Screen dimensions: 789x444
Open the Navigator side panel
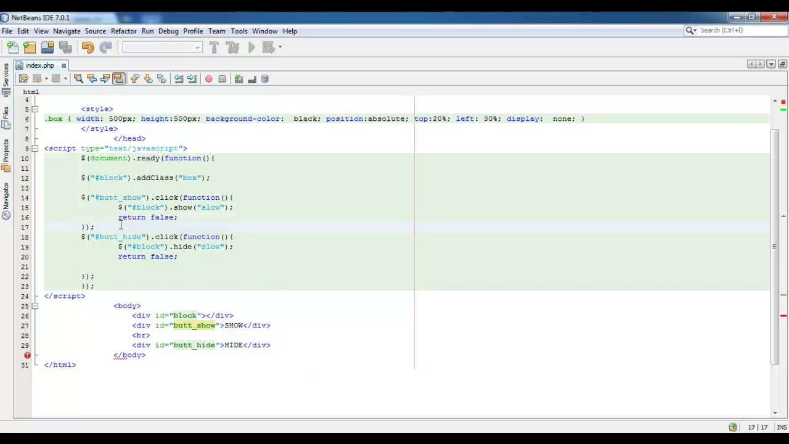tap(6, 202)
